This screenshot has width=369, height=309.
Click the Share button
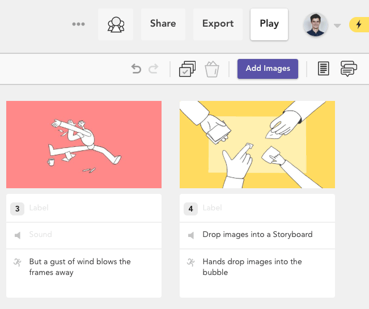[163, 24]
